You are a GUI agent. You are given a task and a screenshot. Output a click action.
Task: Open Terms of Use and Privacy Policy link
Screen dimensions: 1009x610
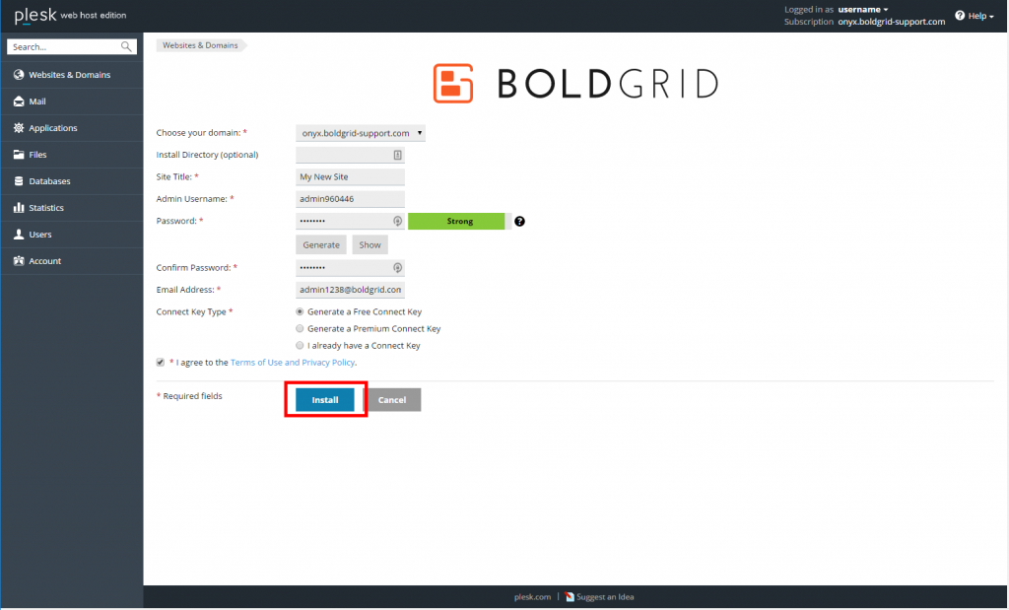tap(293, 363)
